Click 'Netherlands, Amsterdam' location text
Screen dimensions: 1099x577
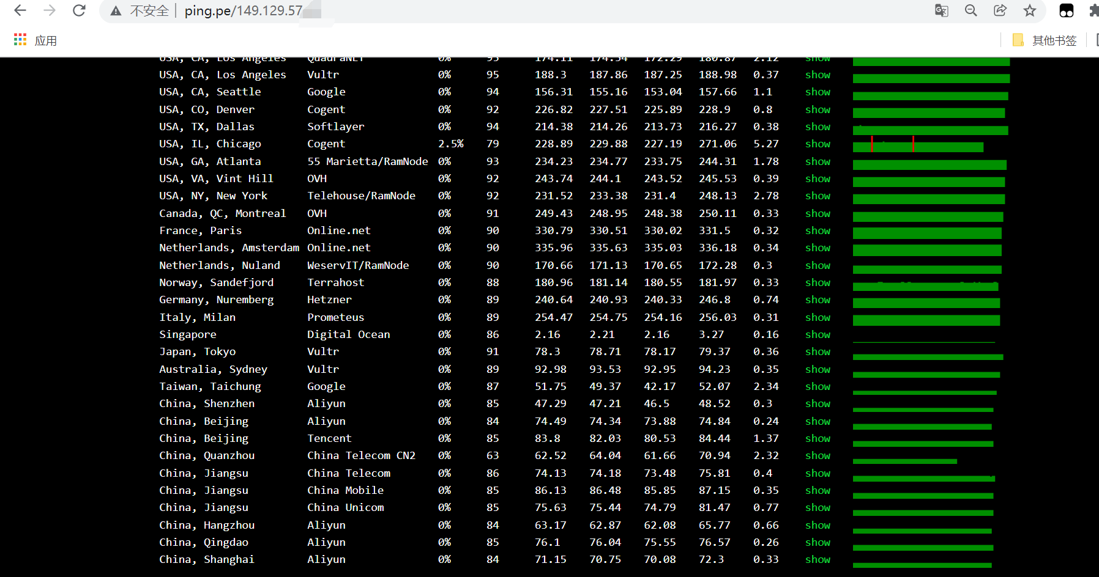pos(229,248)
